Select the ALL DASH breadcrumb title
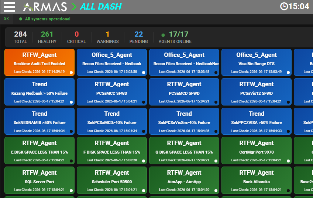 pyautogui.click(x=101, y=7)
